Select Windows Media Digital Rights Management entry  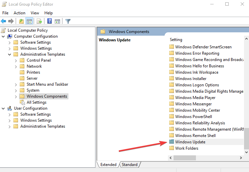pyautogui.click(x=209, y=91)
